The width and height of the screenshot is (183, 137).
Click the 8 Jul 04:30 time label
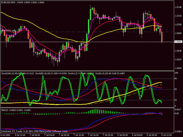coord(137,135)
